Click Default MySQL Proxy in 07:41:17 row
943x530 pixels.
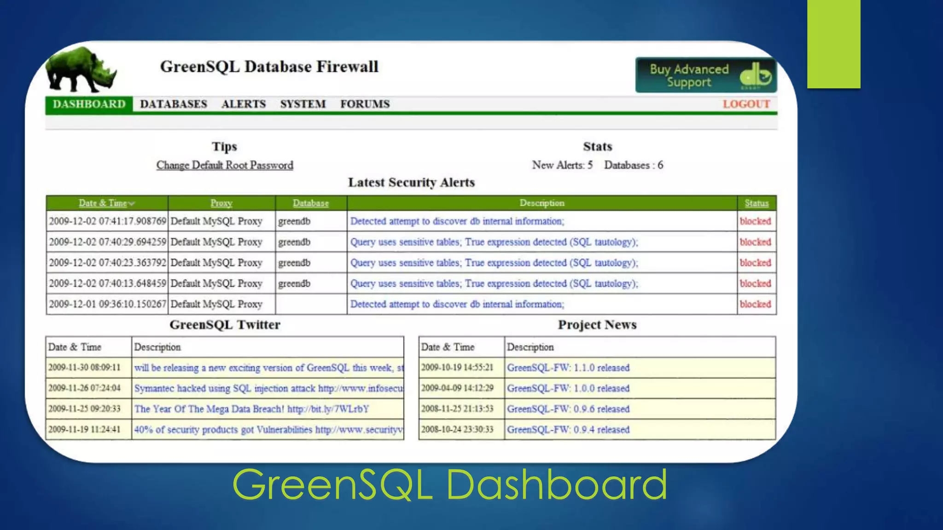coord(216,221)
